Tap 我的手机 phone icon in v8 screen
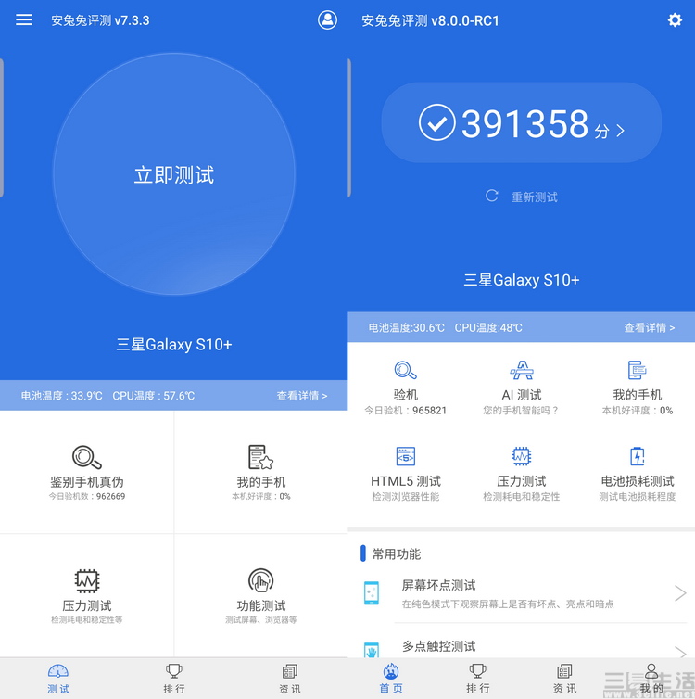The width and height of the screenshot is (695, 699). pos(638,370)
